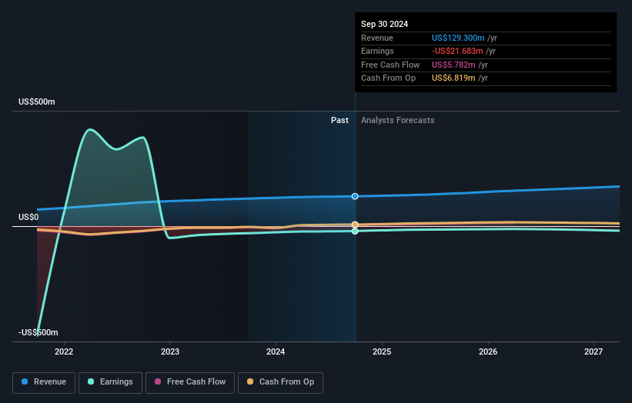
Task: Select the orange Cash From Op data point
Action: click(x=355, y=225)
